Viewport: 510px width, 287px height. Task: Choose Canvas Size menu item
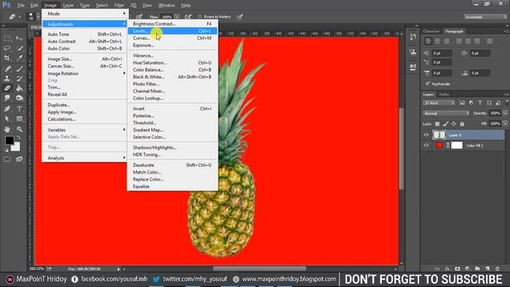coord(85,66)
